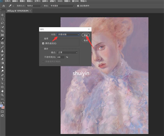Open the 窗口(W) menu
Image resolution: width=164 pixels, height=136 pixels.
pyautogui.click(x=75, y=1)
